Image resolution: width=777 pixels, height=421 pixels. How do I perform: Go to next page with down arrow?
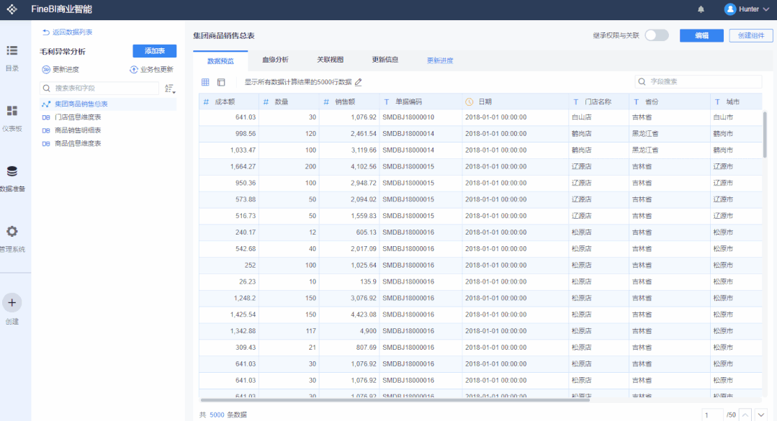(760, 415)
